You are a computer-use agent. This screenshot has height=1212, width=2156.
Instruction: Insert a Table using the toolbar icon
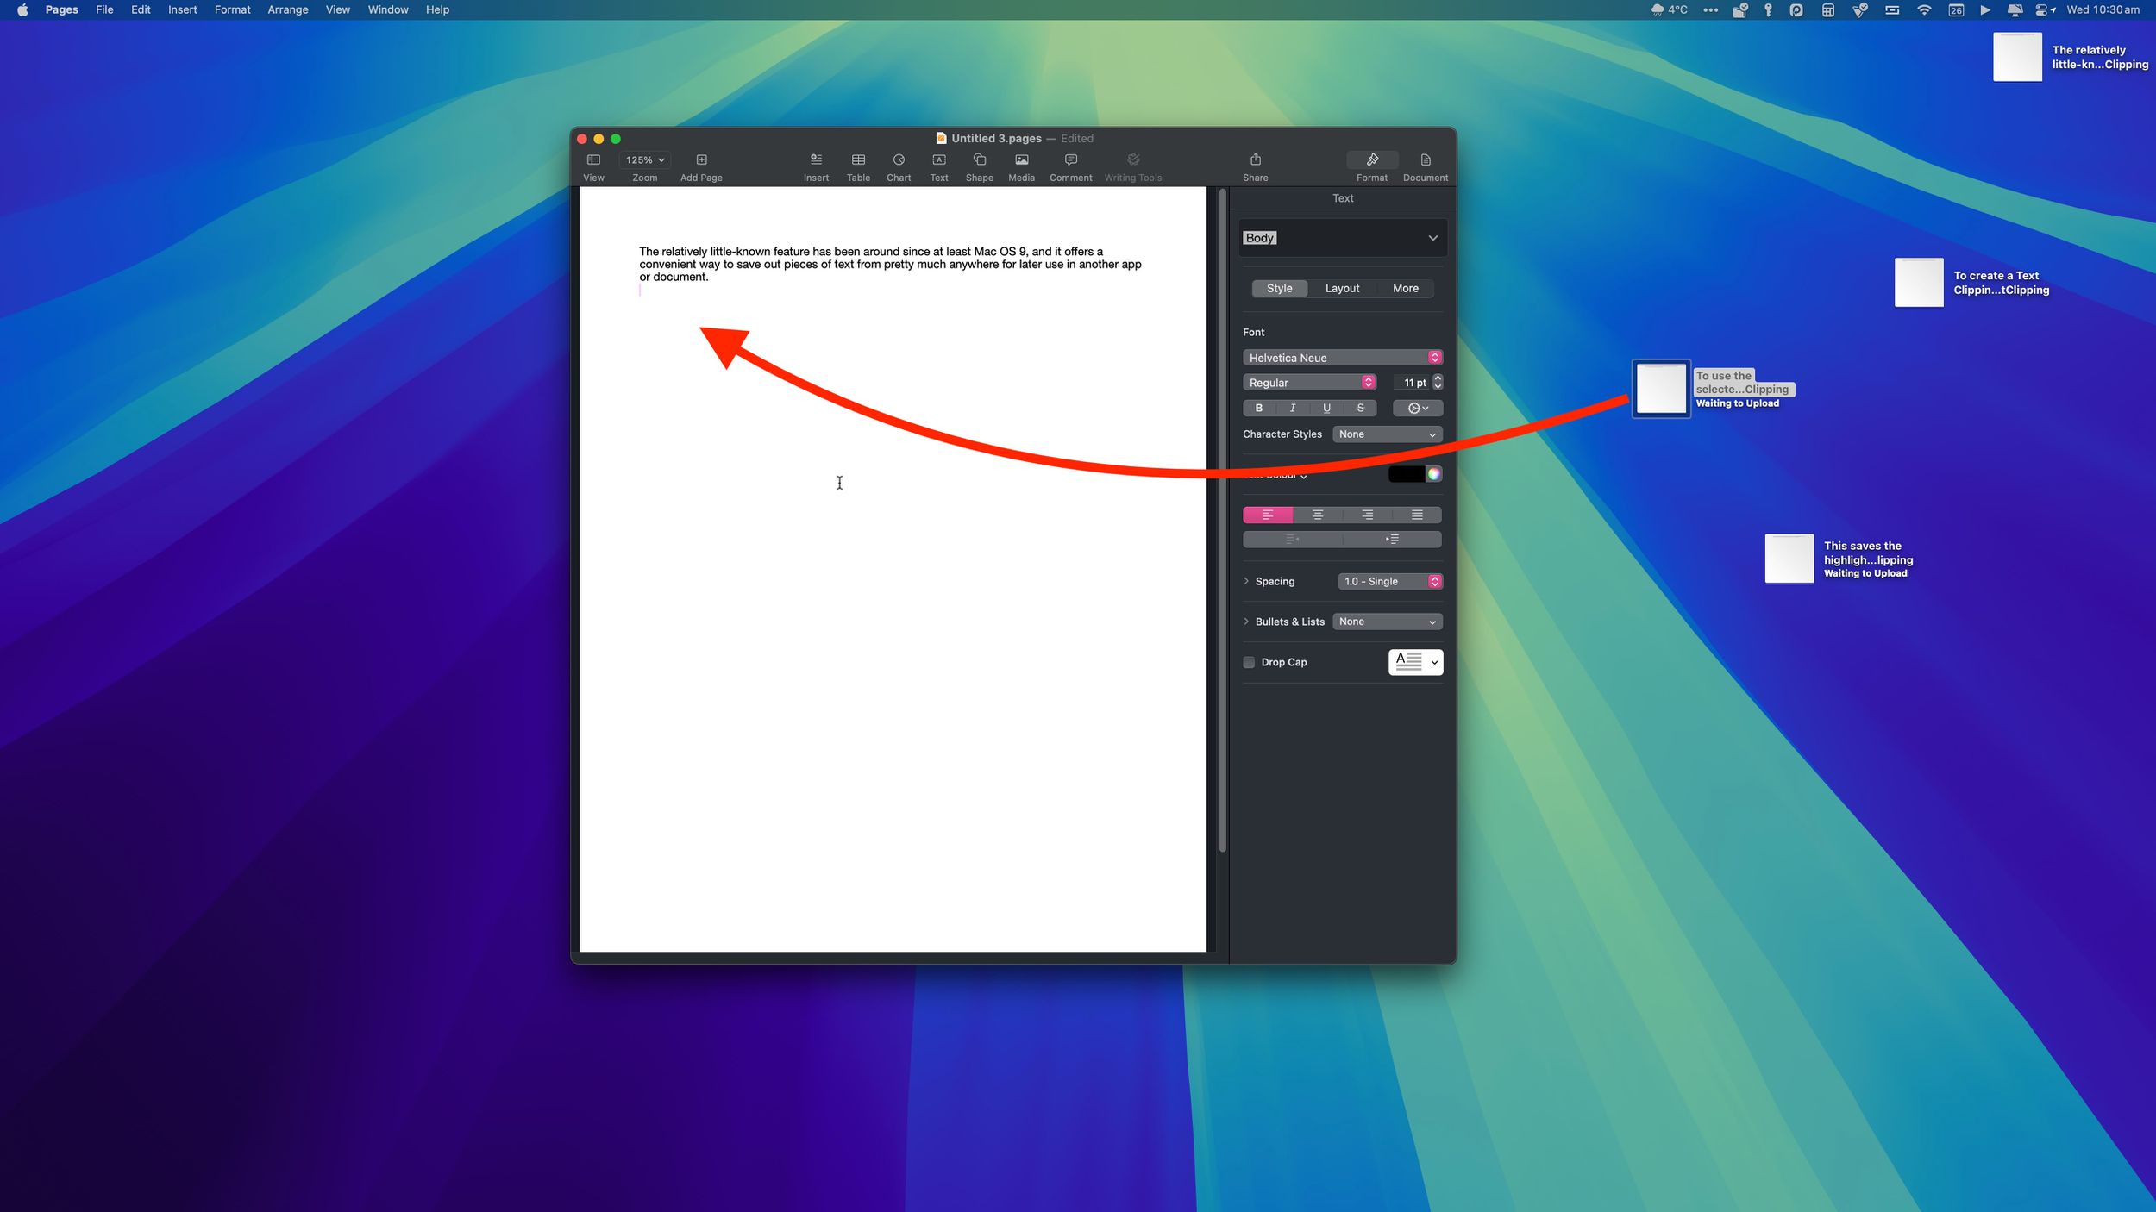tap(858, 166)
